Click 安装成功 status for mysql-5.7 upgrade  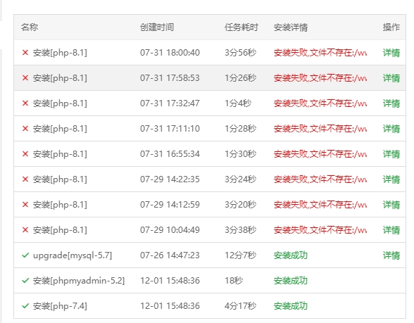tap(290, 255)
